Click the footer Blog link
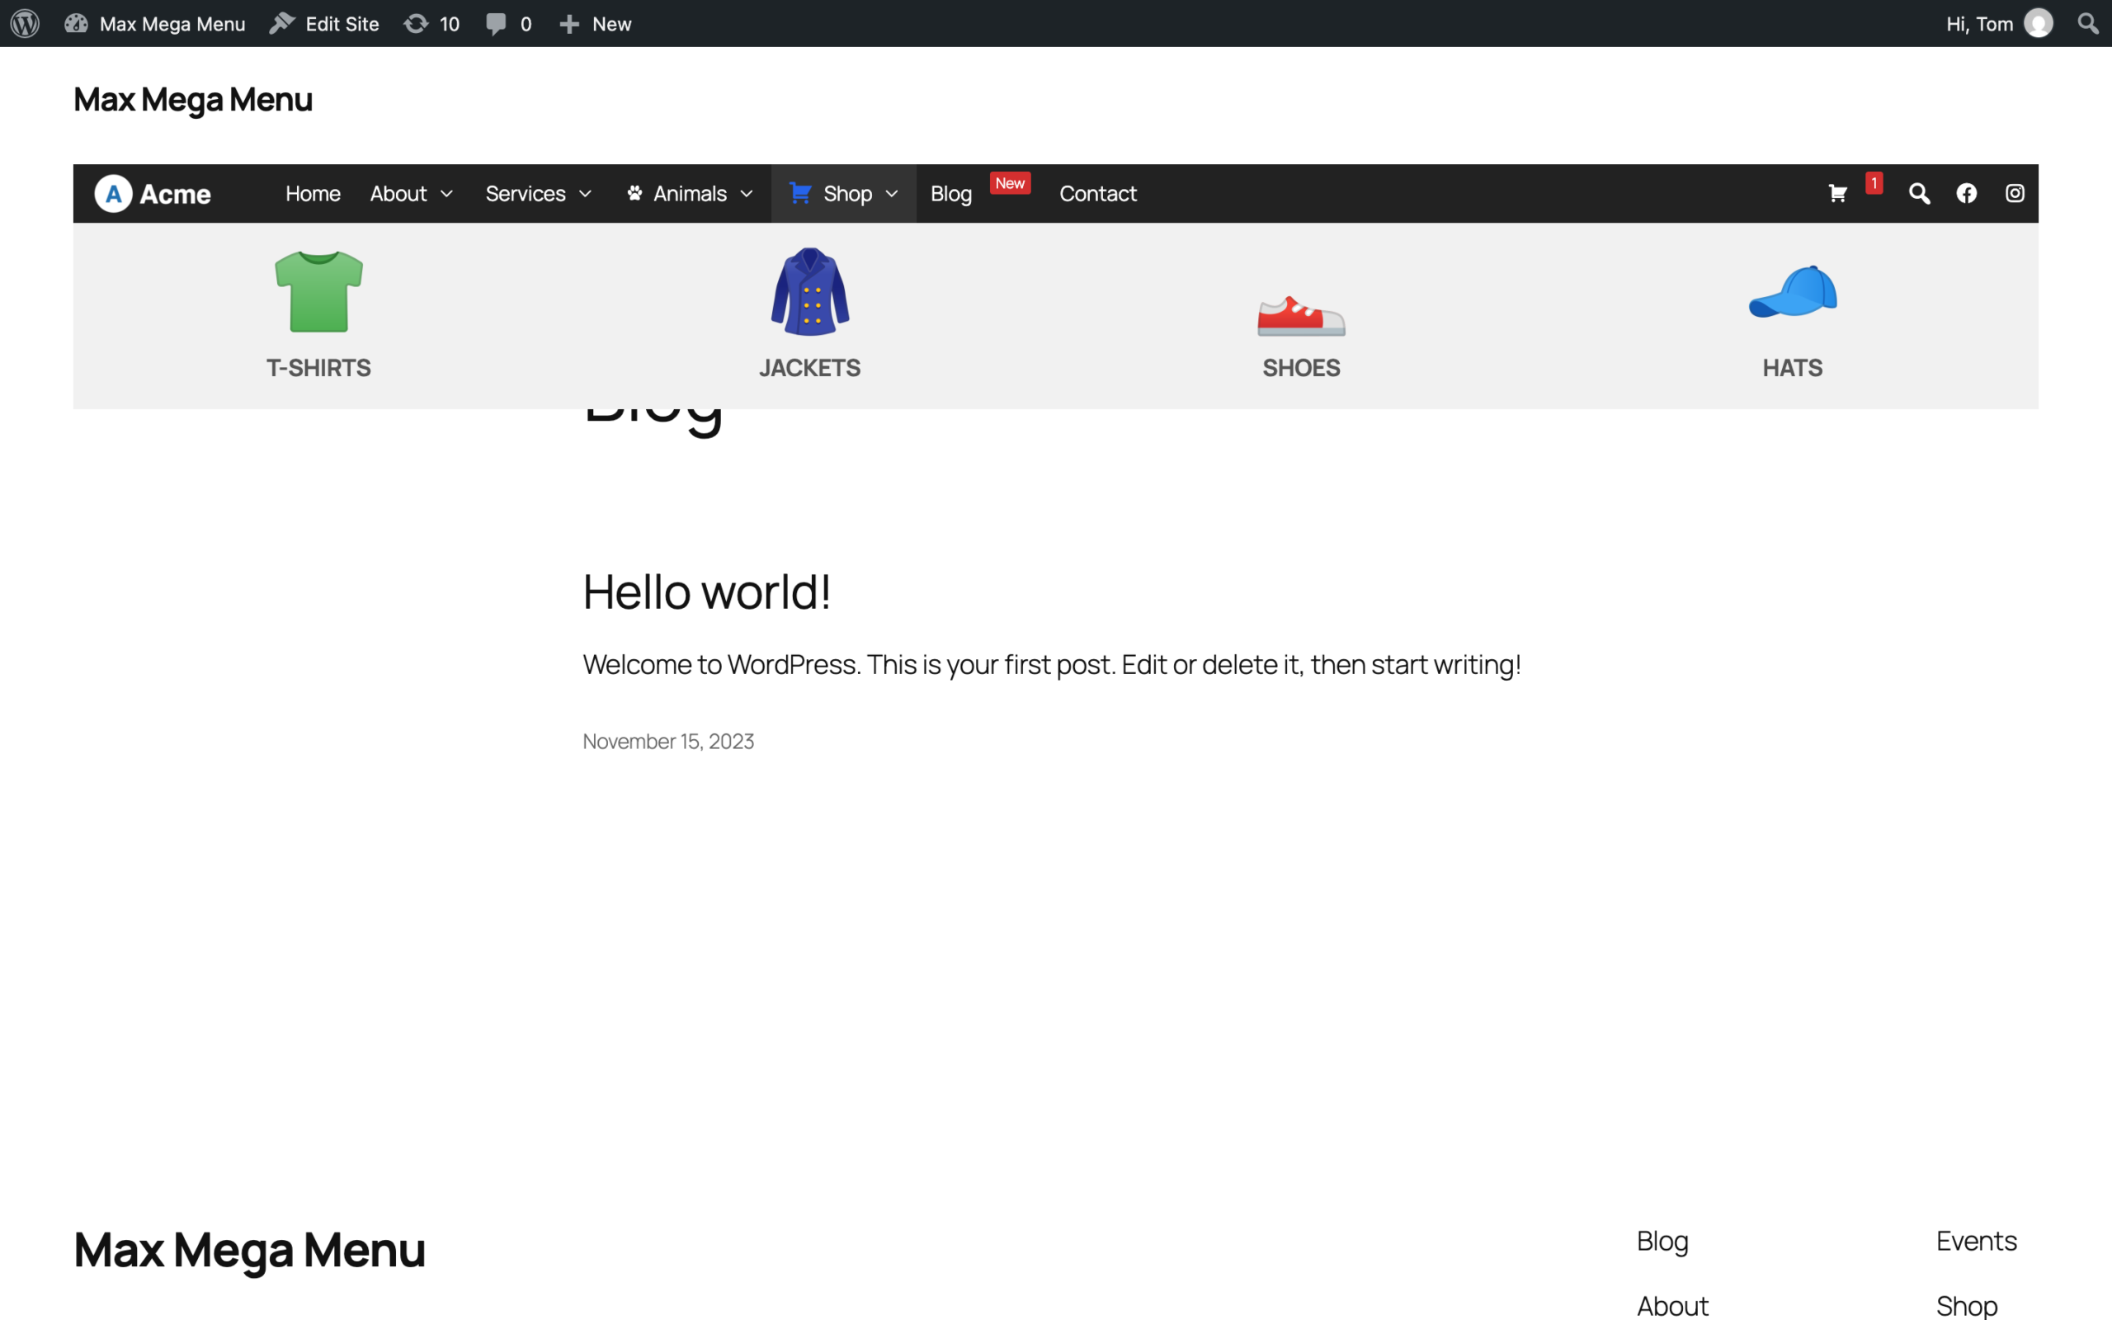This screenshot has width=2112, height=1320. point(1662,1241)
